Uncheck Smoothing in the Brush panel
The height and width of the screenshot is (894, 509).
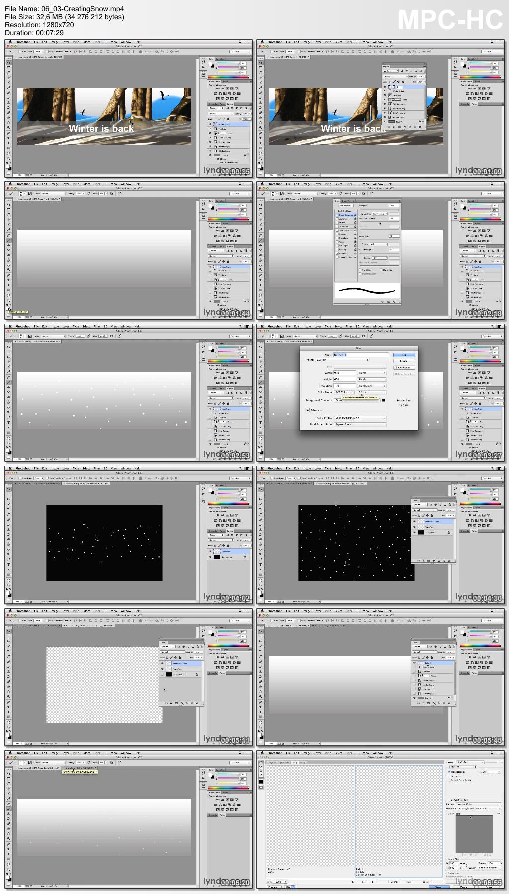tap(337, 253)
